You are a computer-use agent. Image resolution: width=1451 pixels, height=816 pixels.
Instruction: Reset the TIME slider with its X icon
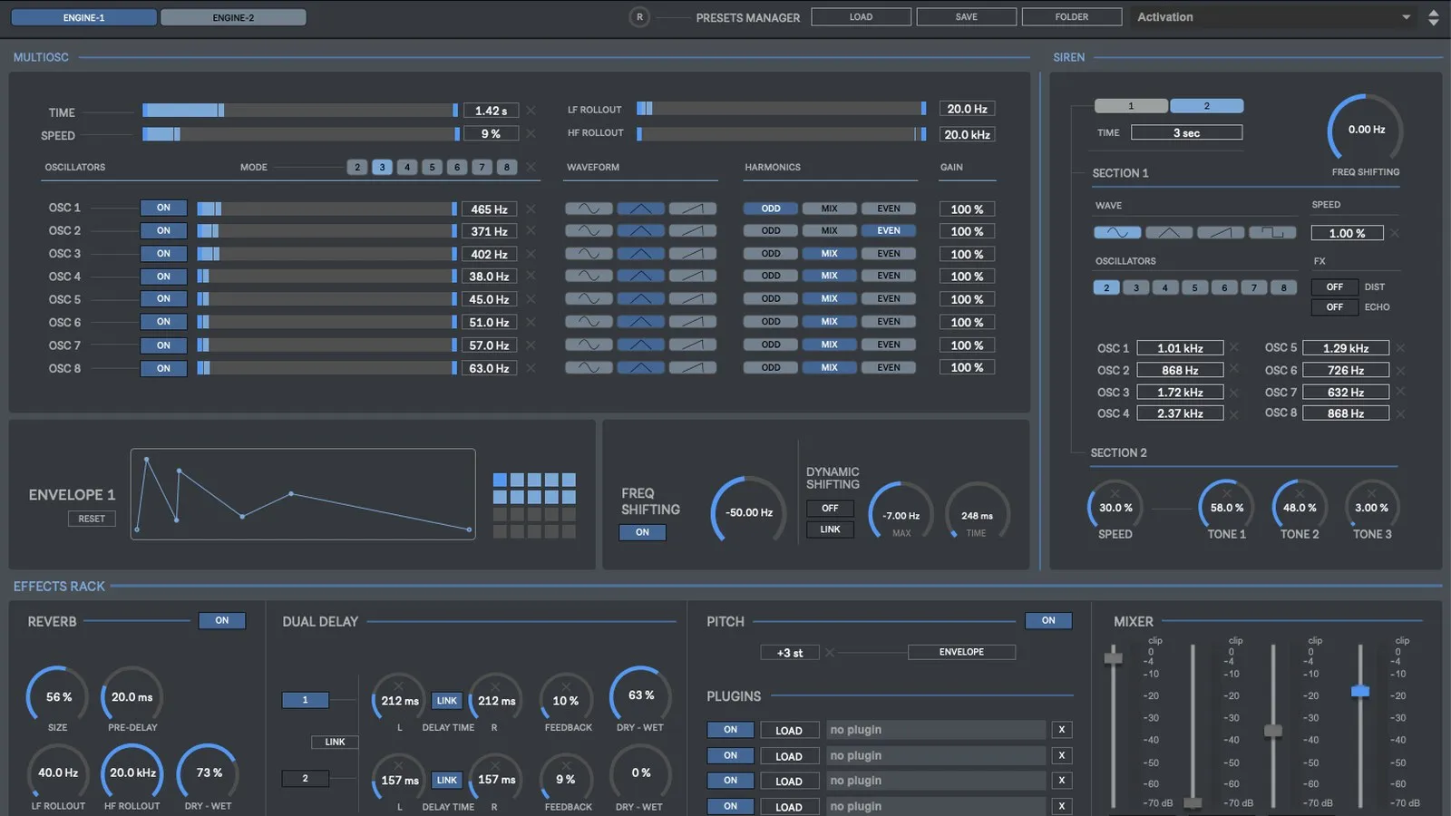coord(531,111)
